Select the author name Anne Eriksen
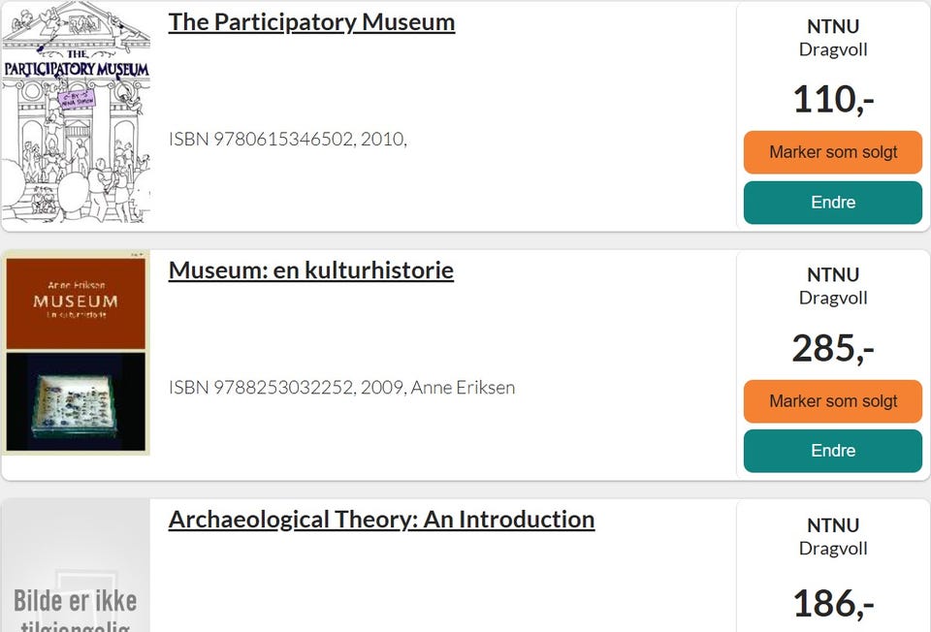 coord(463,388)
